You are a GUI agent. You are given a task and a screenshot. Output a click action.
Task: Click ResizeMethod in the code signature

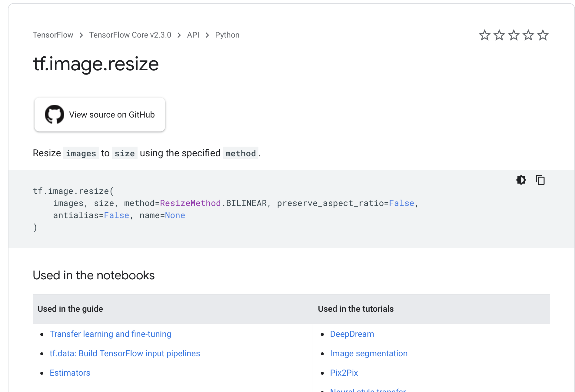click(190, 203)
